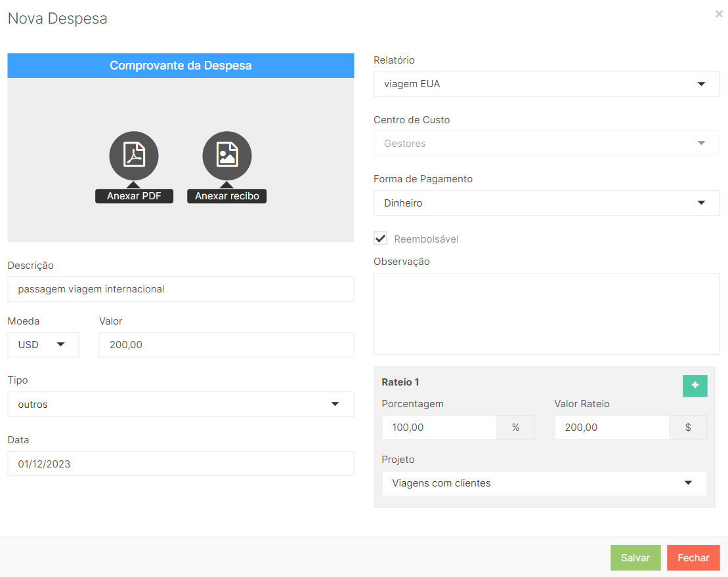Click the Anexar PDF label
The height and width of the screenshot is (577, 728).
click(x=134, y=196)
